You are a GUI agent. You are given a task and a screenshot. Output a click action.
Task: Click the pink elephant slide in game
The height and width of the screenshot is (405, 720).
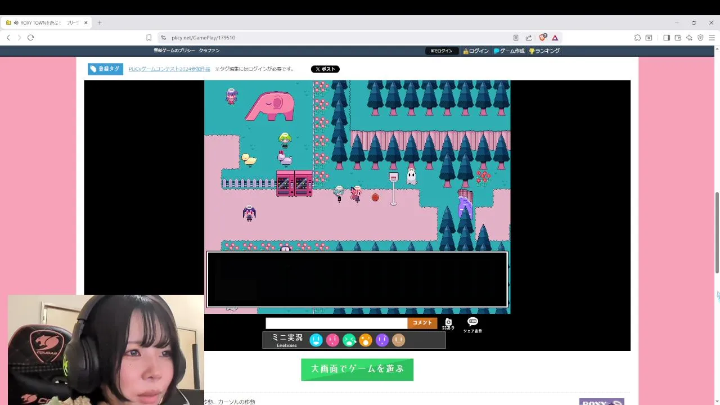coord(271,107)
